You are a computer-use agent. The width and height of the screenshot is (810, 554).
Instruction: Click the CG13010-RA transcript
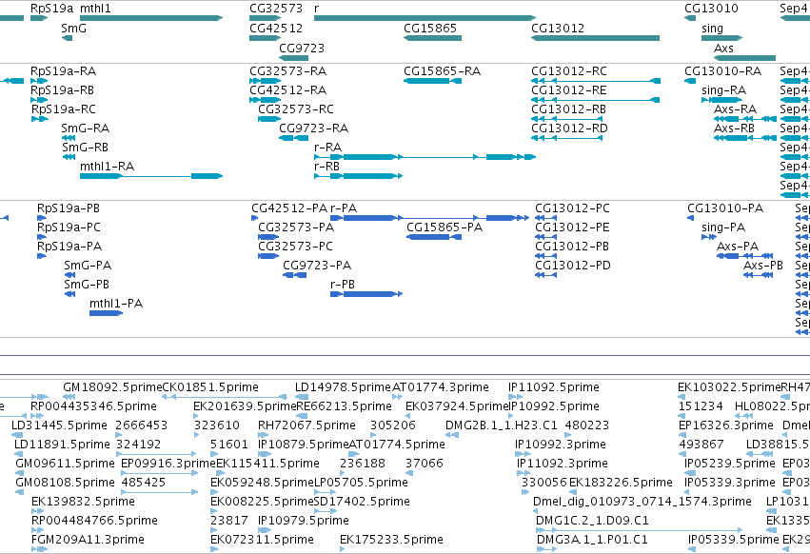click(x=690, y=81)
